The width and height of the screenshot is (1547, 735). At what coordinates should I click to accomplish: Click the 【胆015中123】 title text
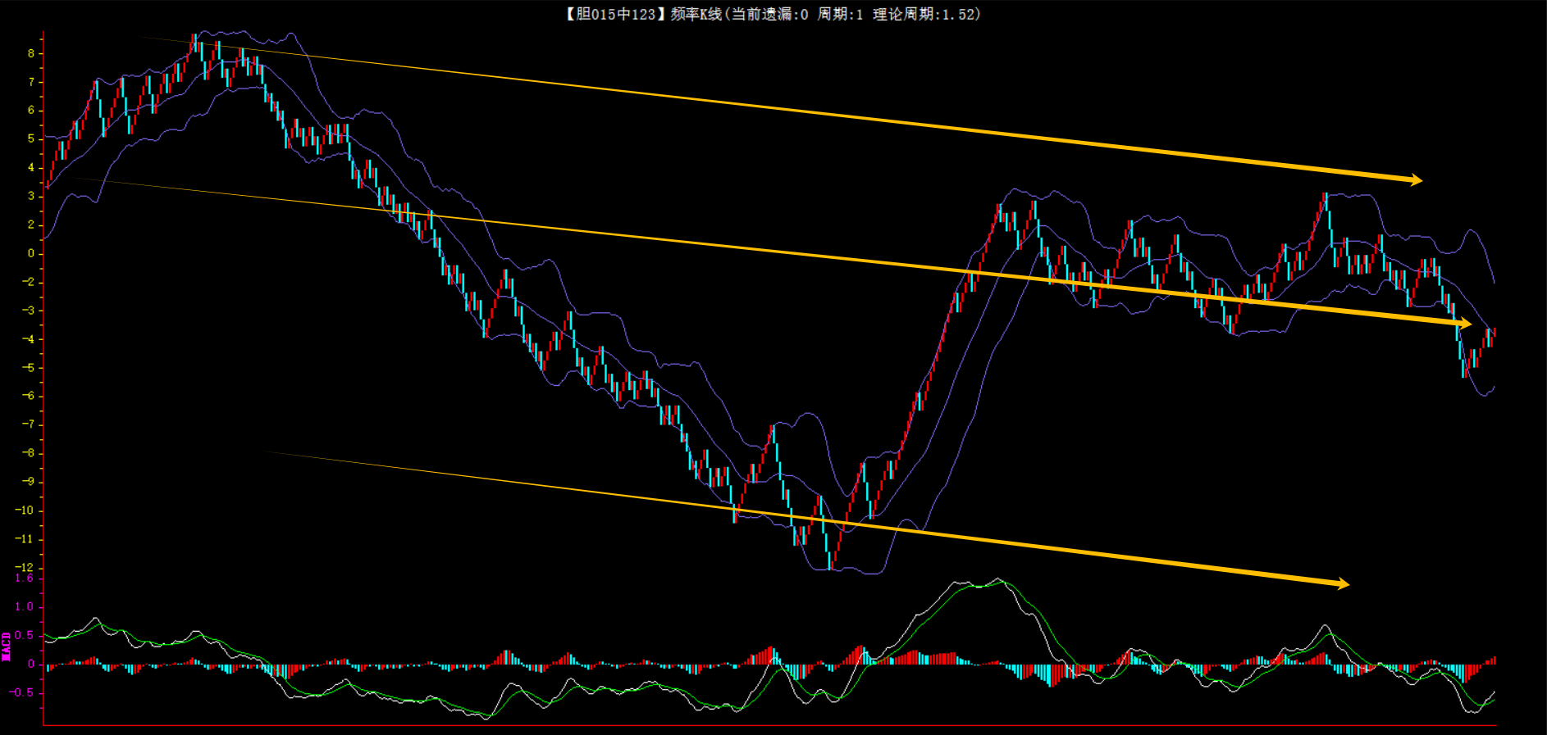[615, 14]
